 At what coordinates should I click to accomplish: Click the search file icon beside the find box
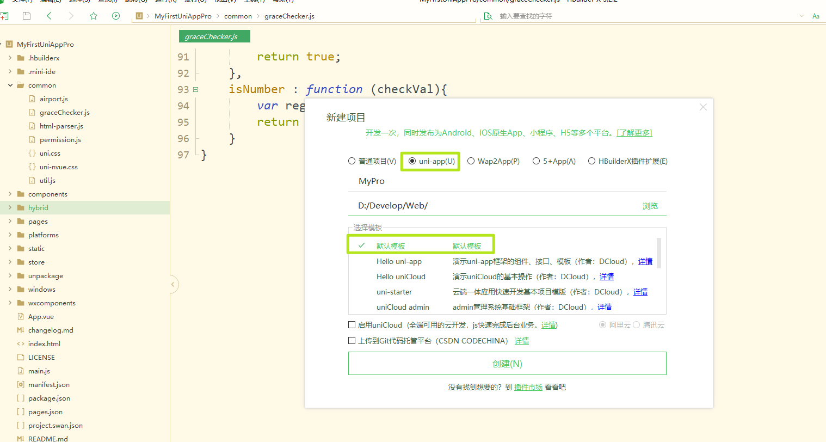click(x=488, y=16)
